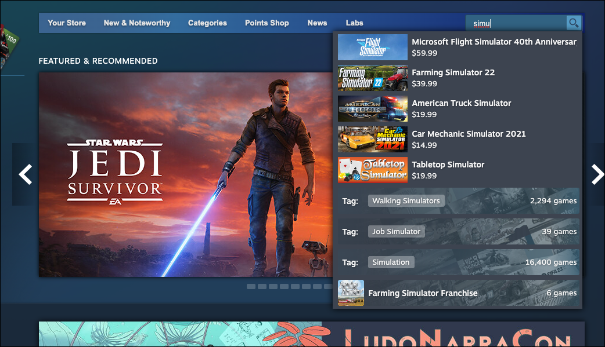Open Star Wars Jedi Survivor featured banner
The height and width of the screenshot is (347, 605).
[186, 174]
